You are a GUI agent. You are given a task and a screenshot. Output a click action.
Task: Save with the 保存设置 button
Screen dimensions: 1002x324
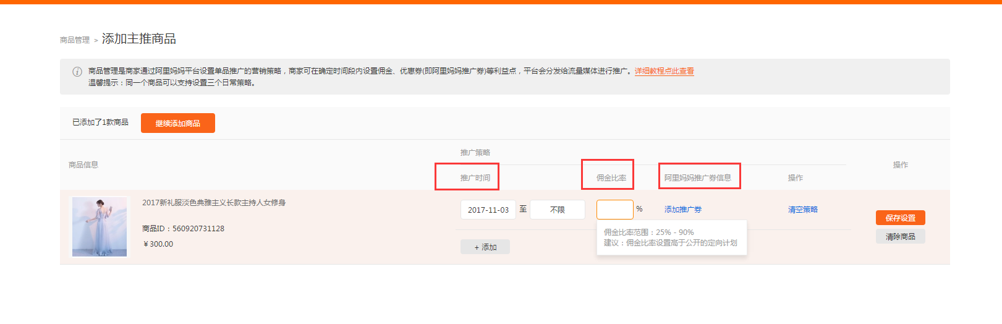(900, 218)
